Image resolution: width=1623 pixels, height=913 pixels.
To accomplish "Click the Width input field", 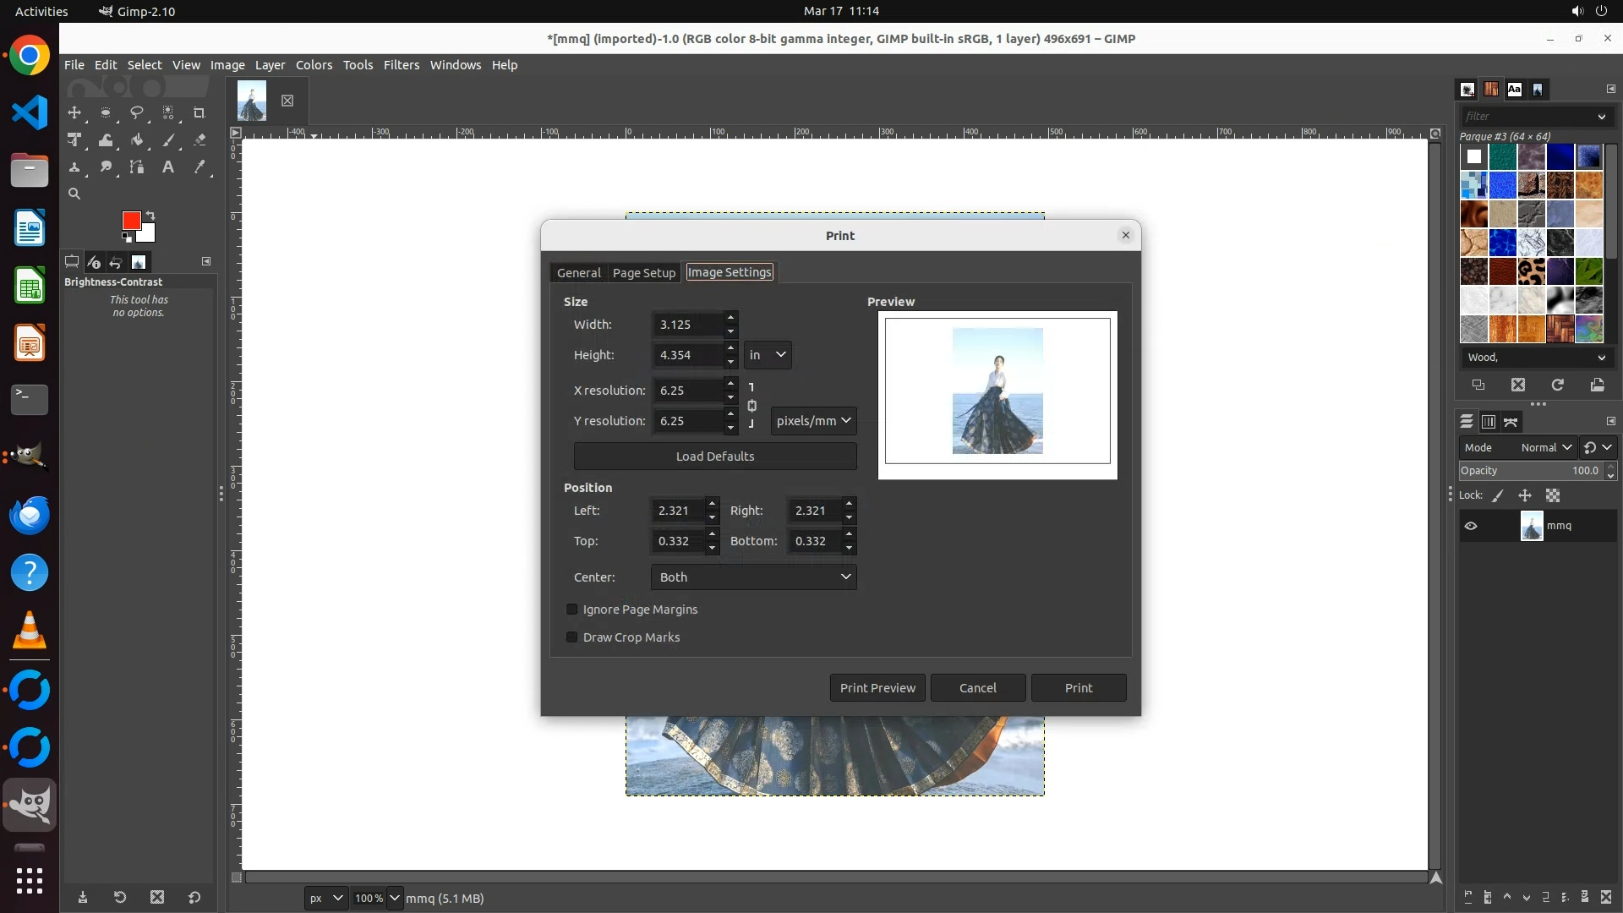I will 688,325.
